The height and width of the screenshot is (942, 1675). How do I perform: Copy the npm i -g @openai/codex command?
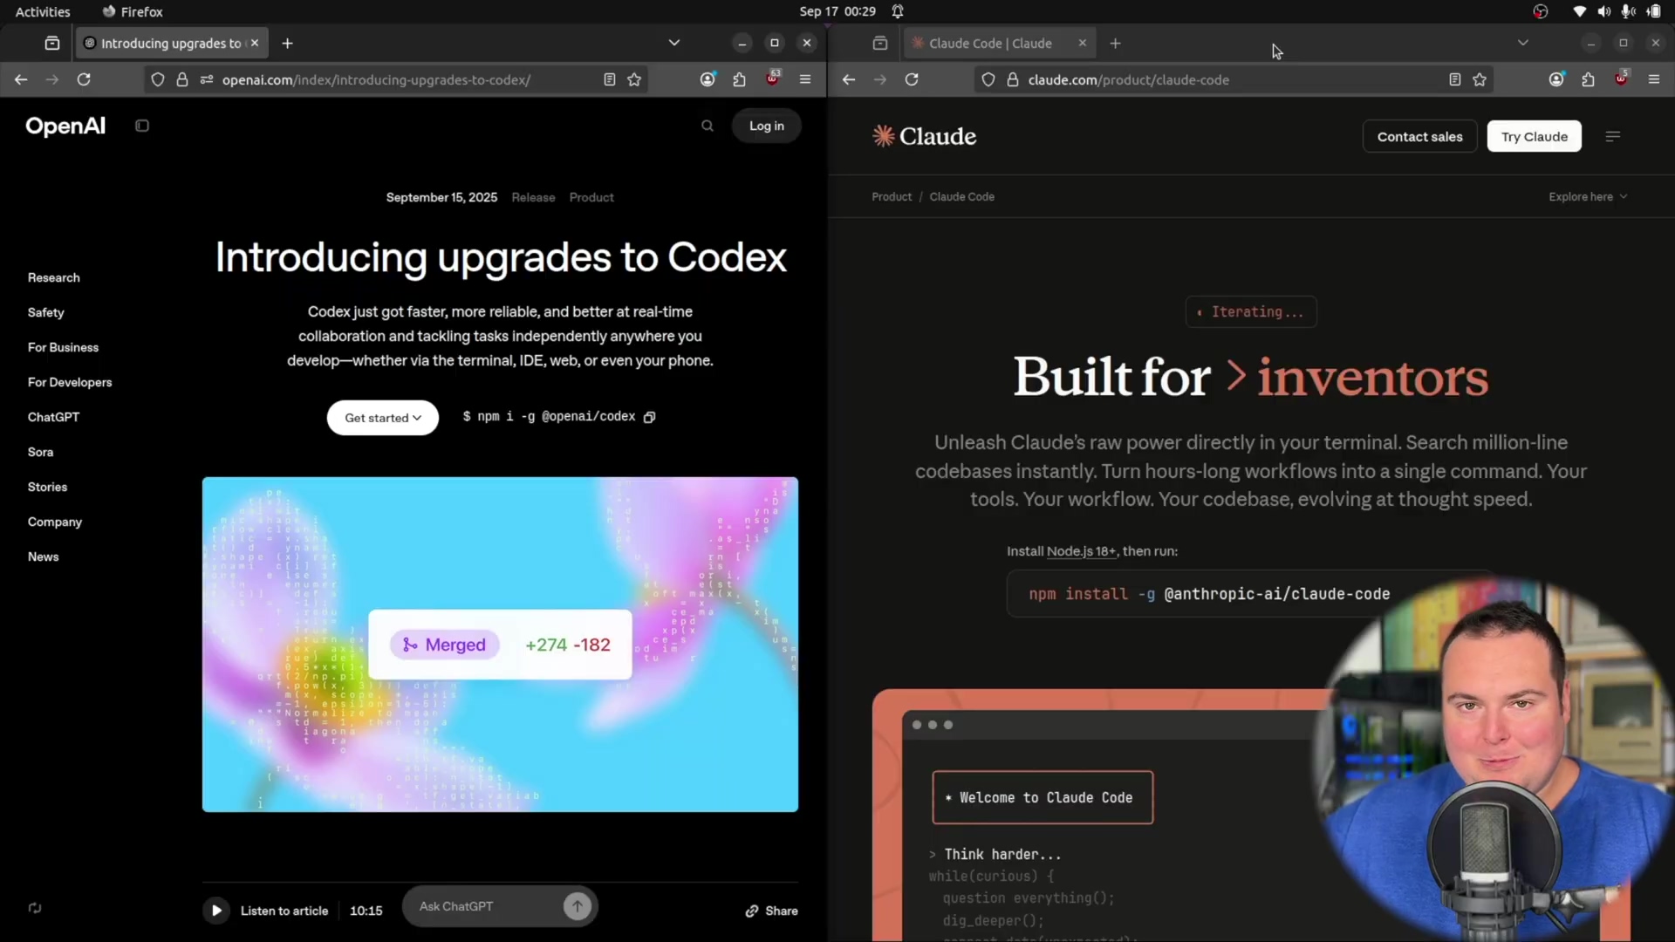[x=649, y=417]
